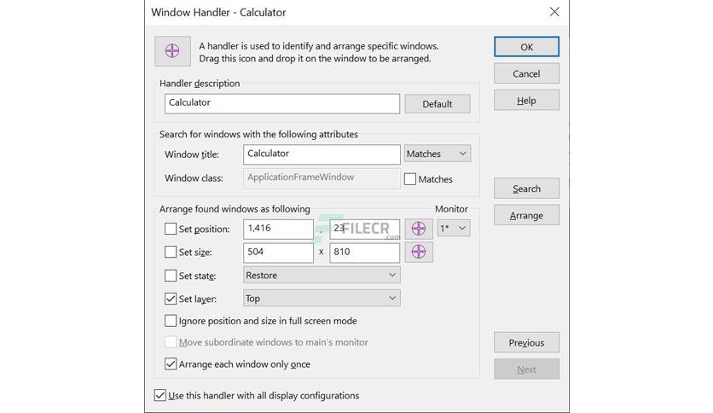Click the Arrange button
The width and height of the screenshot is (713, 413).
[x=526, y=215]
